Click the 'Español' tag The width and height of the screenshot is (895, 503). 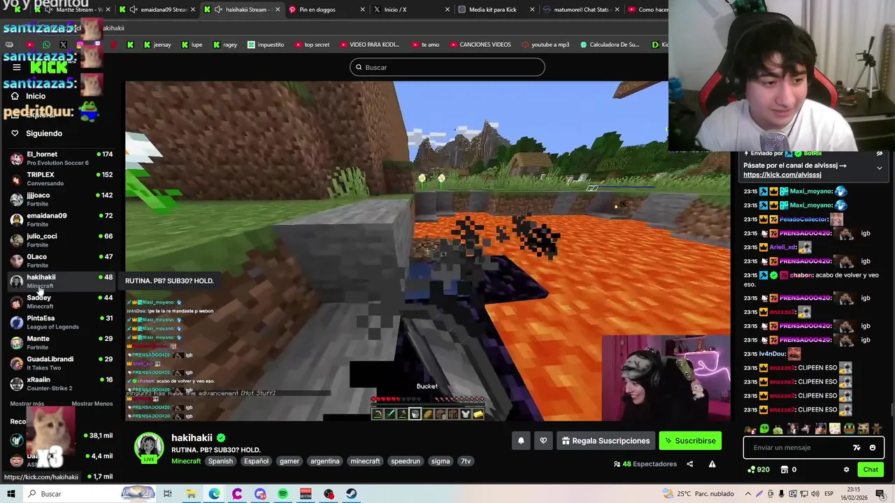click(256, 461)
